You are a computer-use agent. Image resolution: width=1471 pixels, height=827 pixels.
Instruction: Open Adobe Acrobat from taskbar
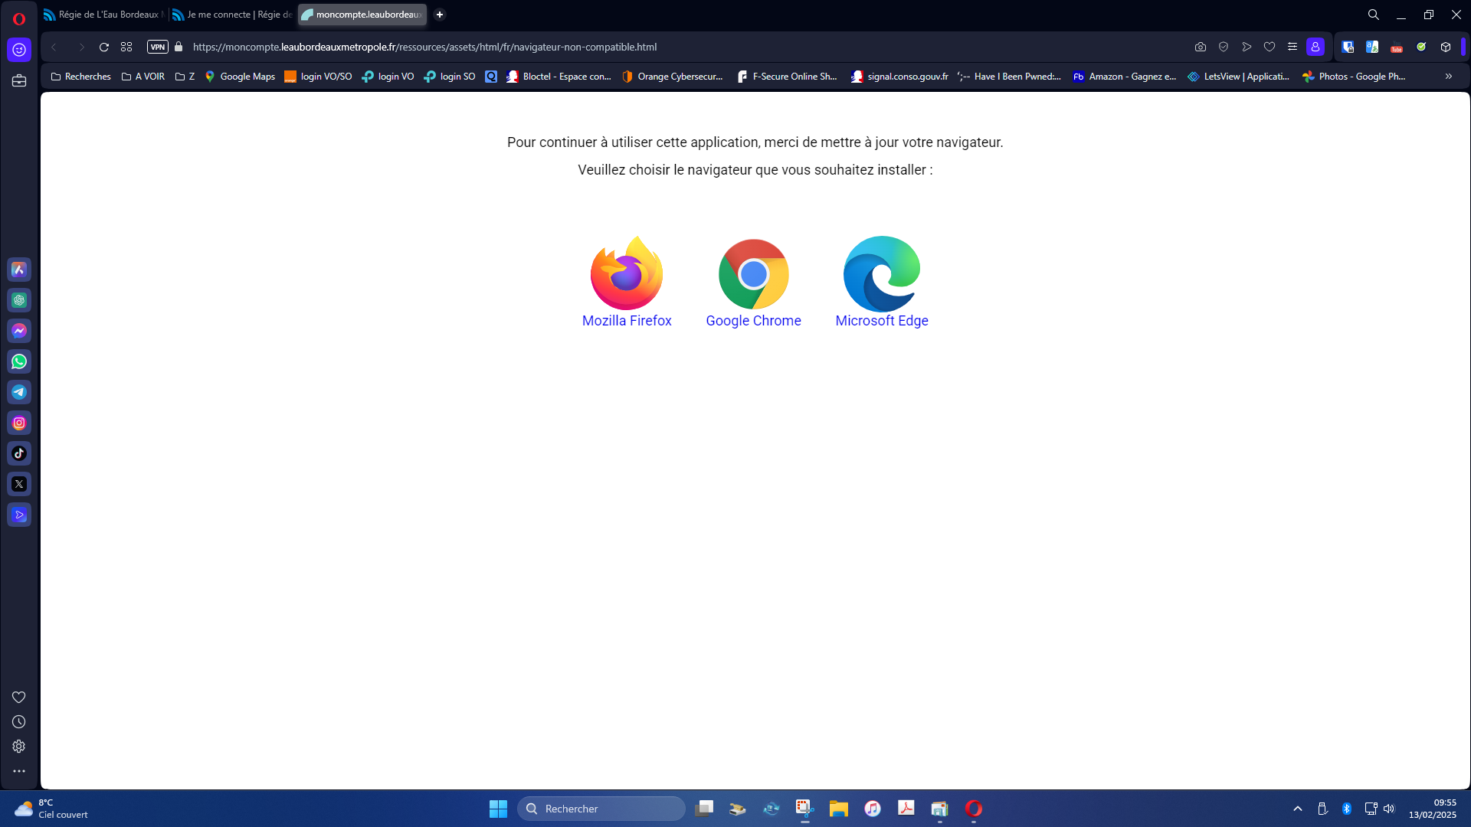[x=906, y=809]
